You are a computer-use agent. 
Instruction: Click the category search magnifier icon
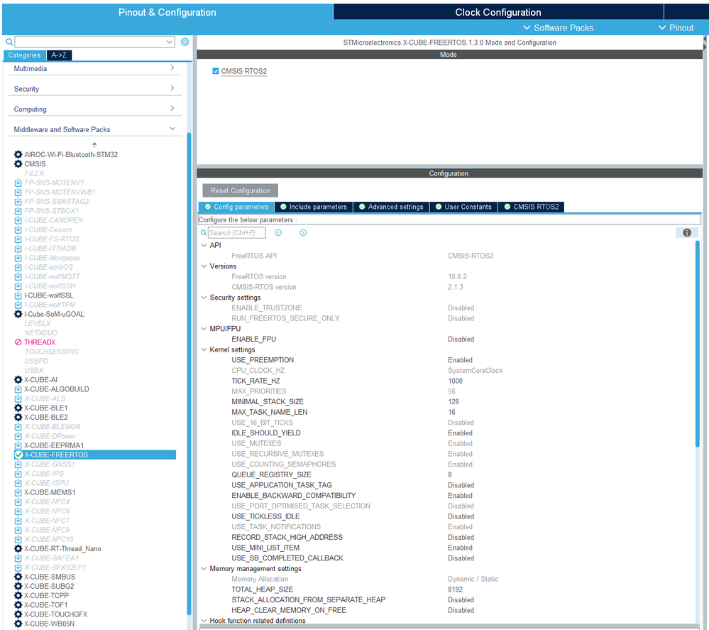9,42
